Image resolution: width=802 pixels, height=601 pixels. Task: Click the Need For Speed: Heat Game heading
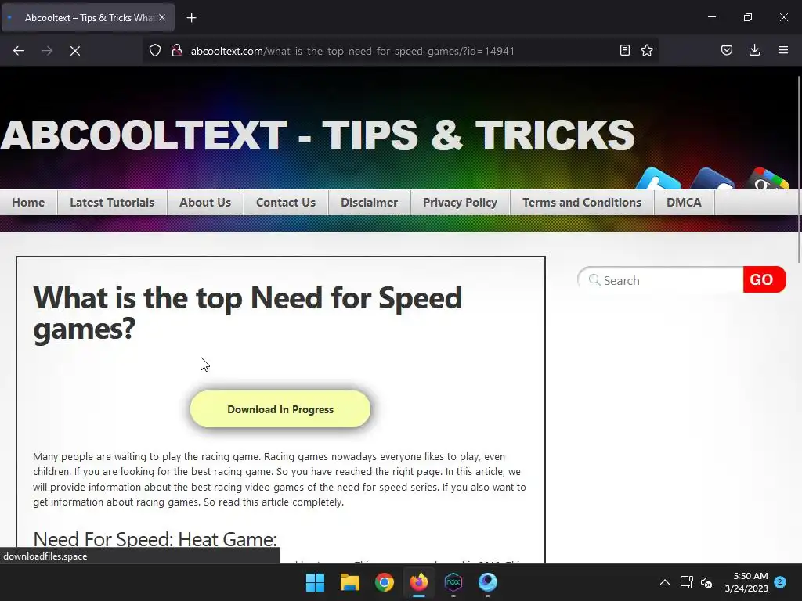tap(155, 539)
